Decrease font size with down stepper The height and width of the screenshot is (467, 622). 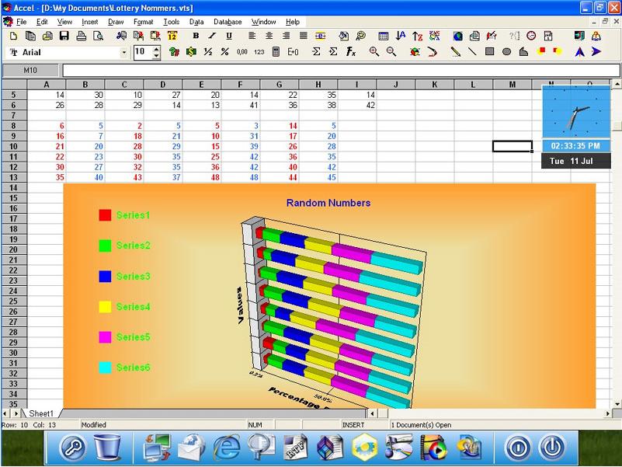(156, 56)
